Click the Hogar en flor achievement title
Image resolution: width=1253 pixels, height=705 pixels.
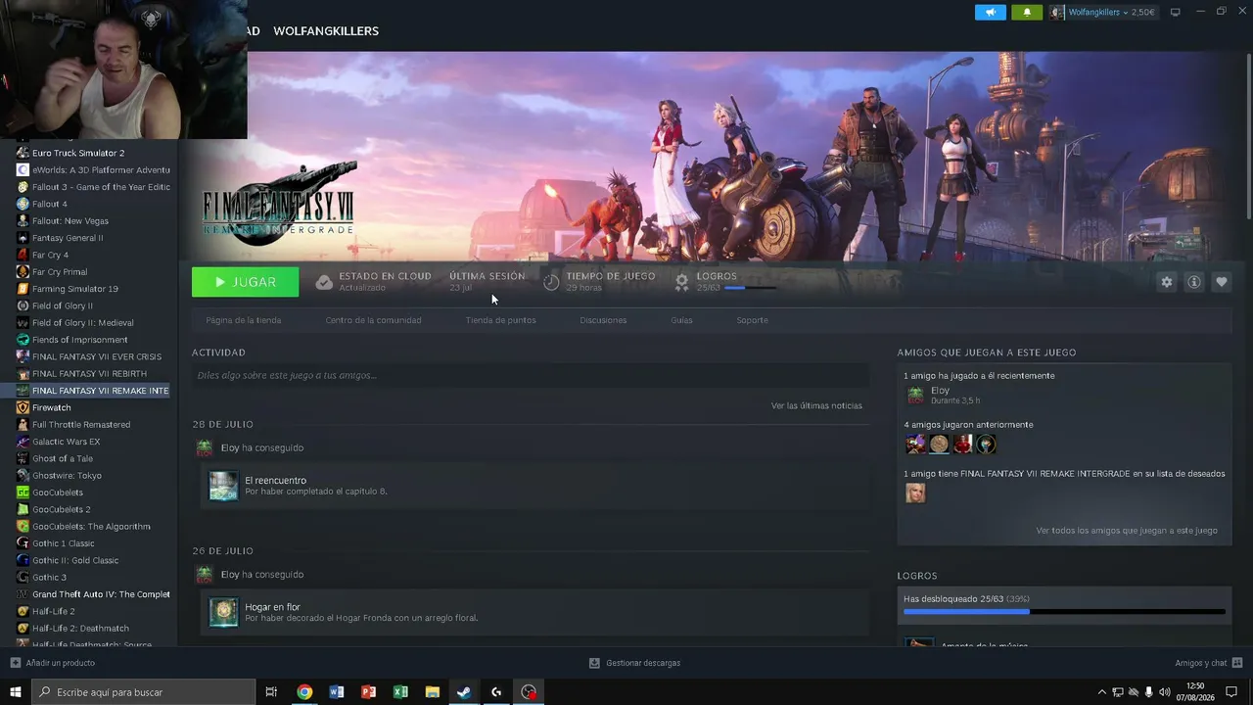(x=272, y=607)
